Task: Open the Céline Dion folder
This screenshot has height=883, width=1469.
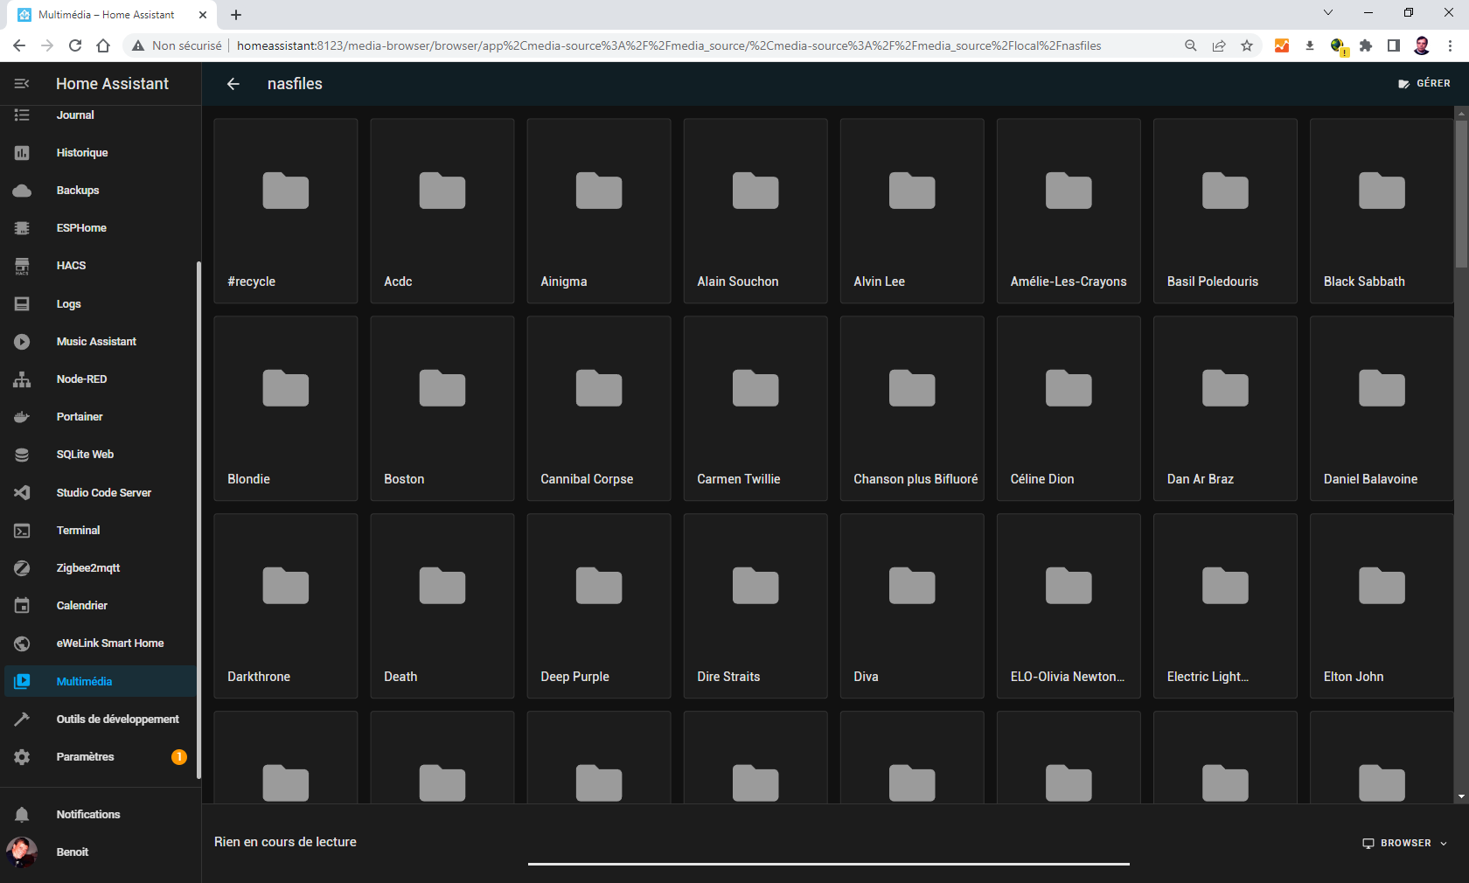Action: (x=1069, y=408)
